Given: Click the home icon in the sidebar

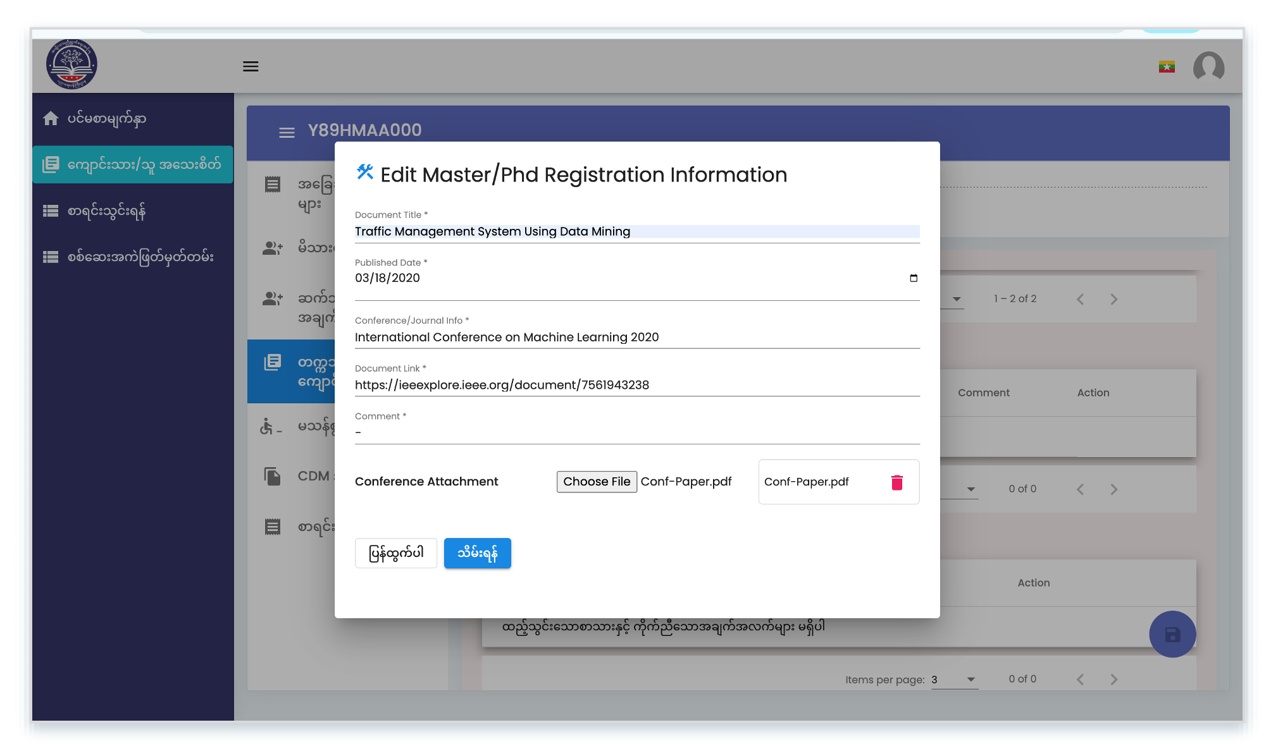Looking at the screenshot, I should (x=51, y=118).
